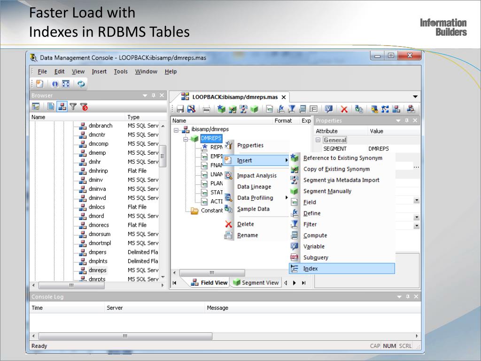The image size is (481, 361).
Task: Open the Help menu
Action: [171, 71]
